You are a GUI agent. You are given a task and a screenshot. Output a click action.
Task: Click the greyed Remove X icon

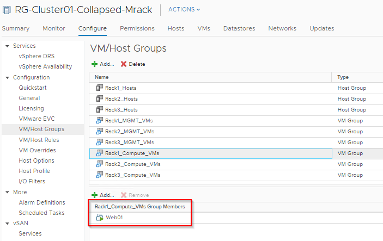pos(124,195)
